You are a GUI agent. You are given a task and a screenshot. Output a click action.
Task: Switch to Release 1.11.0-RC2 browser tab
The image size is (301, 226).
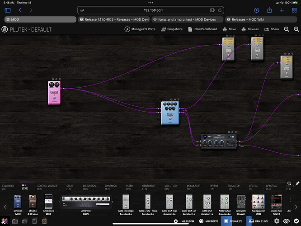(114, 19)
